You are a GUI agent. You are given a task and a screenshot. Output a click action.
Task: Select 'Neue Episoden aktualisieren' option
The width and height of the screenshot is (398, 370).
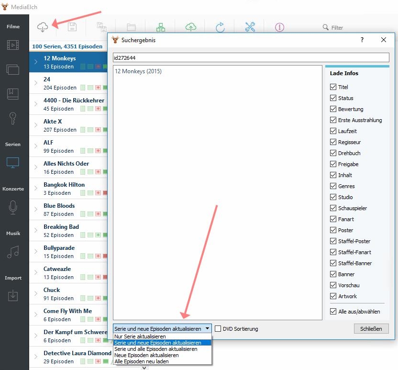coord(162,355)
